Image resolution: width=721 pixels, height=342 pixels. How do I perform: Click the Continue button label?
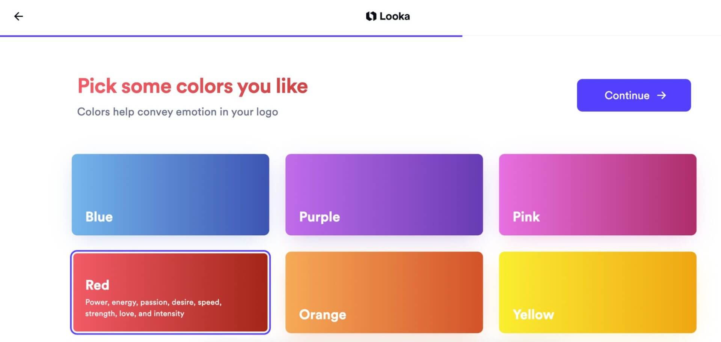(627, 95)
